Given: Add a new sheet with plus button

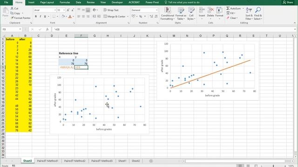Looking at the screenshot, I should 151,161.
